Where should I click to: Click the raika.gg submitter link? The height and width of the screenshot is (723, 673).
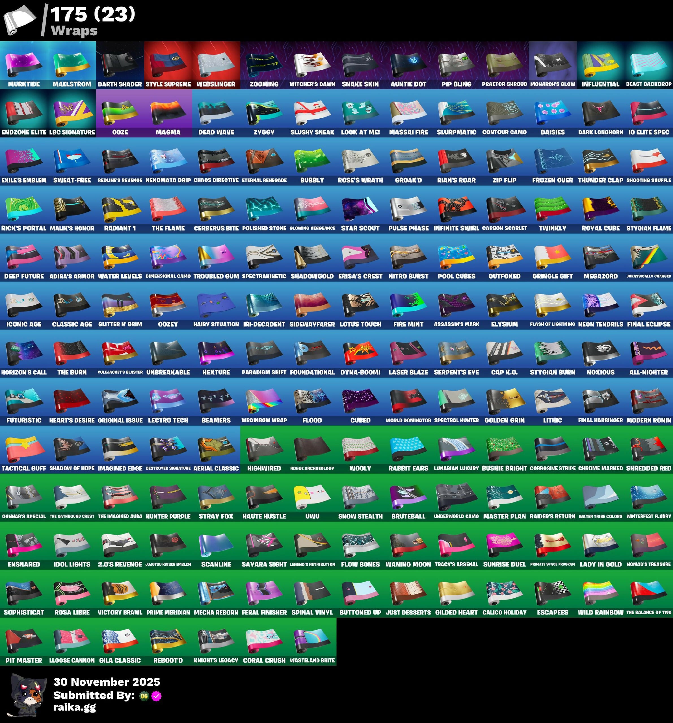pos(75,707)
